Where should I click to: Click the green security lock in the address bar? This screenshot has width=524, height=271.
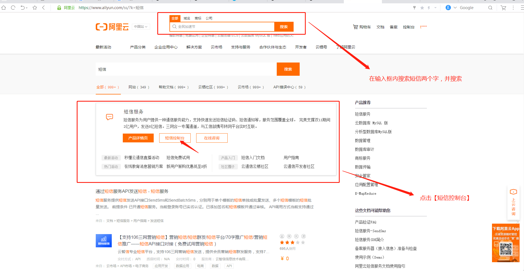point(59,8)
